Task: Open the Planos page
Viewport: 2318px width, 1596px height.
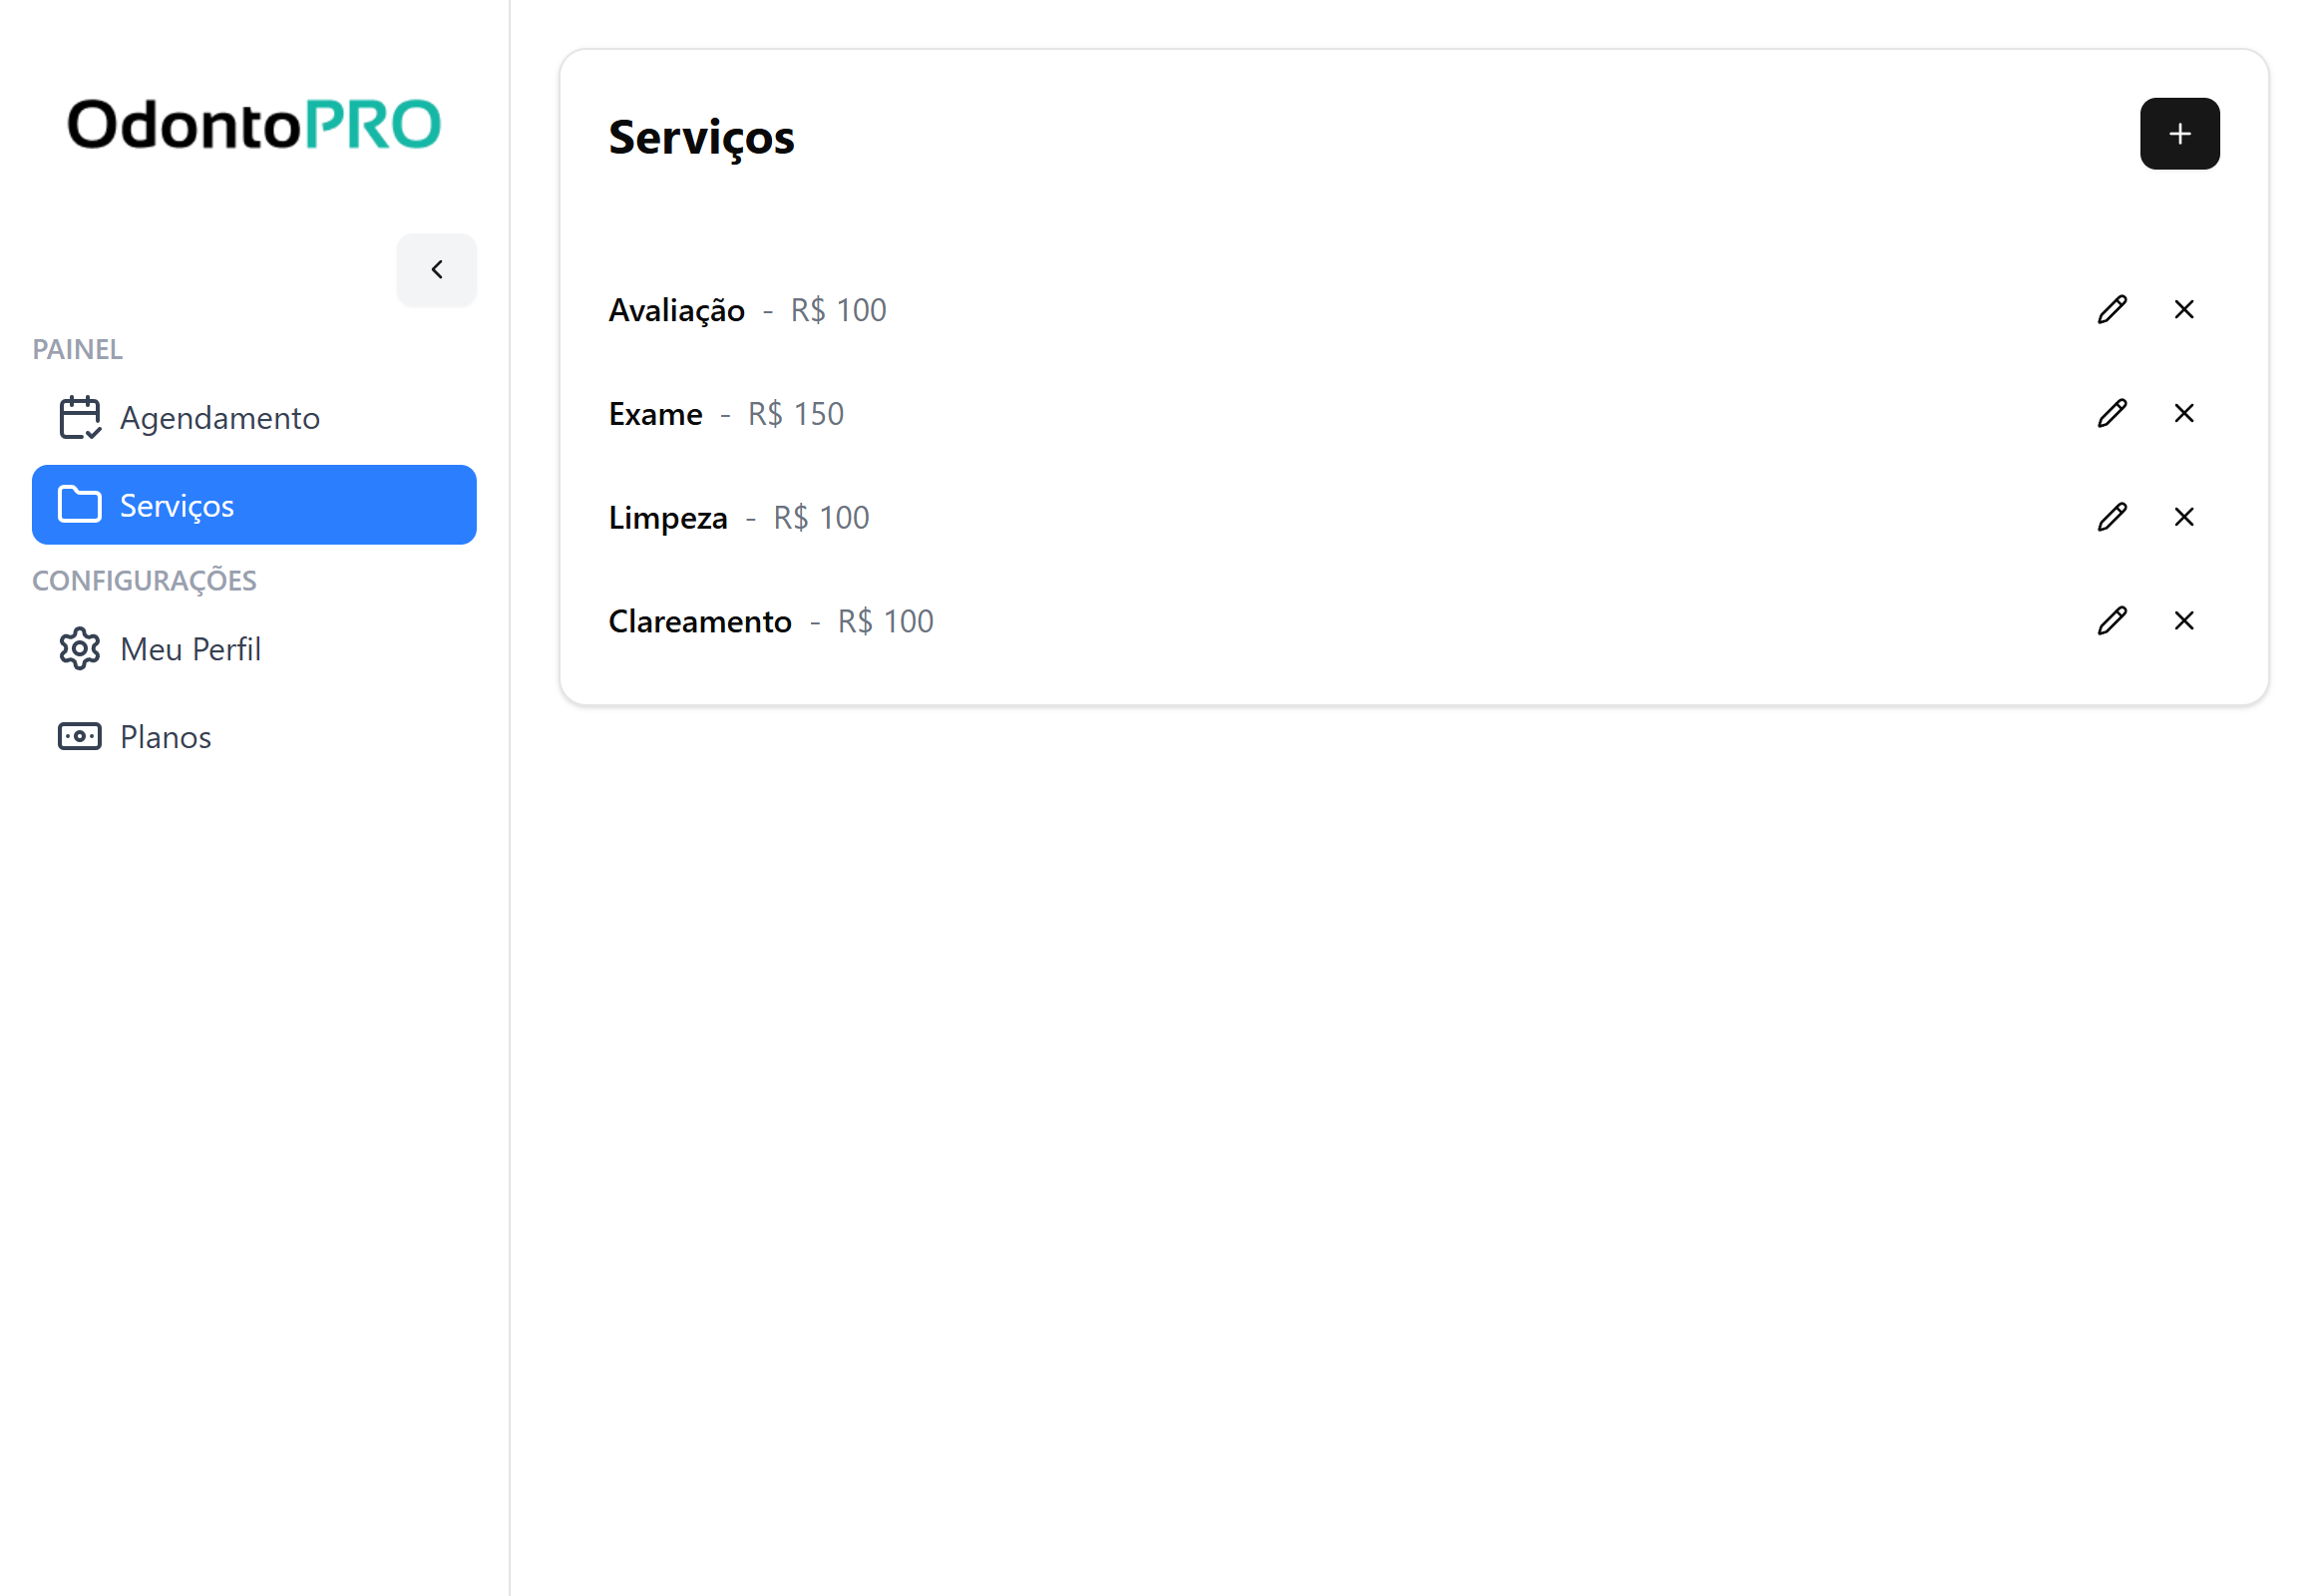Action: coord(165,737)
